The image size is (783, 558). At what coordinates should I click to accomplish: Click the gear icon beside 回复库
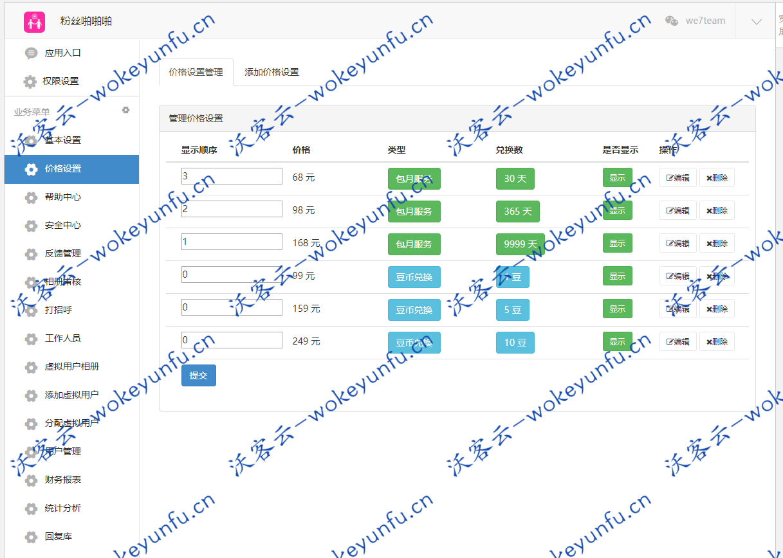31,537
